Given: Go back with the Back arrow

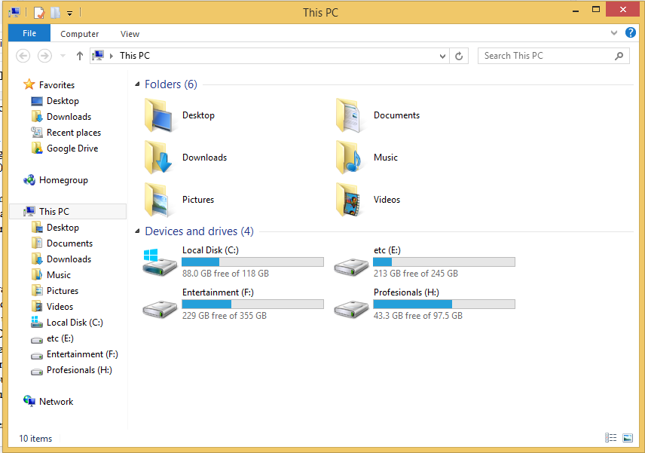Looking at the screenshot, I should 23,56.
